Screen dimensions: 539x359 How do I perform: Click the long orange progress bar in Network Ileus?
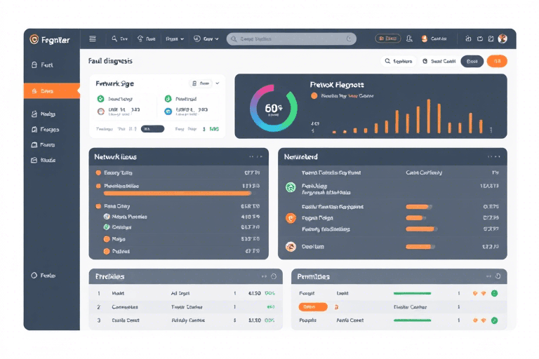click(167, 193)
